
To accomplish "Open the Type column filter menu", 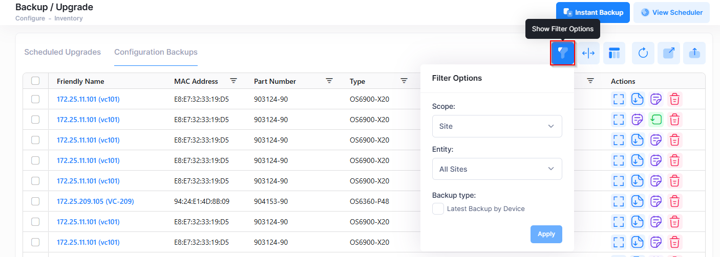I will 404,81.
